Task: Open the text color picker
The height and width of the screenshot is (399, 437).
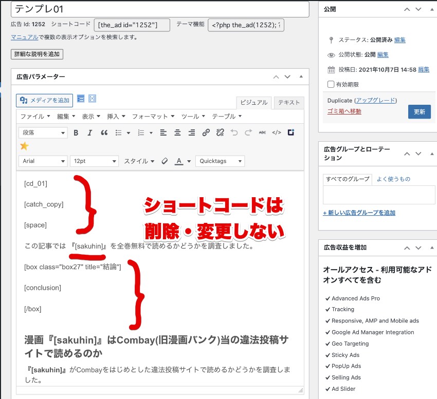Action: [177, 161]
